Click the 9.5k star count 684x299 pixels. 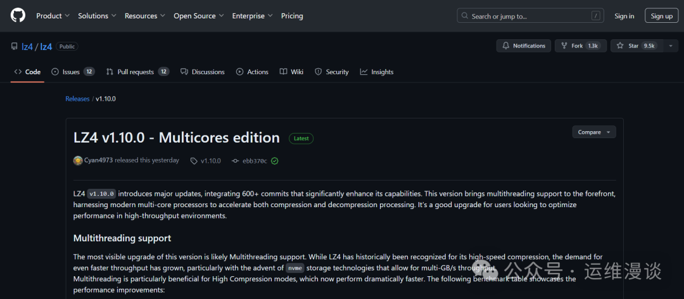[649, 46]
